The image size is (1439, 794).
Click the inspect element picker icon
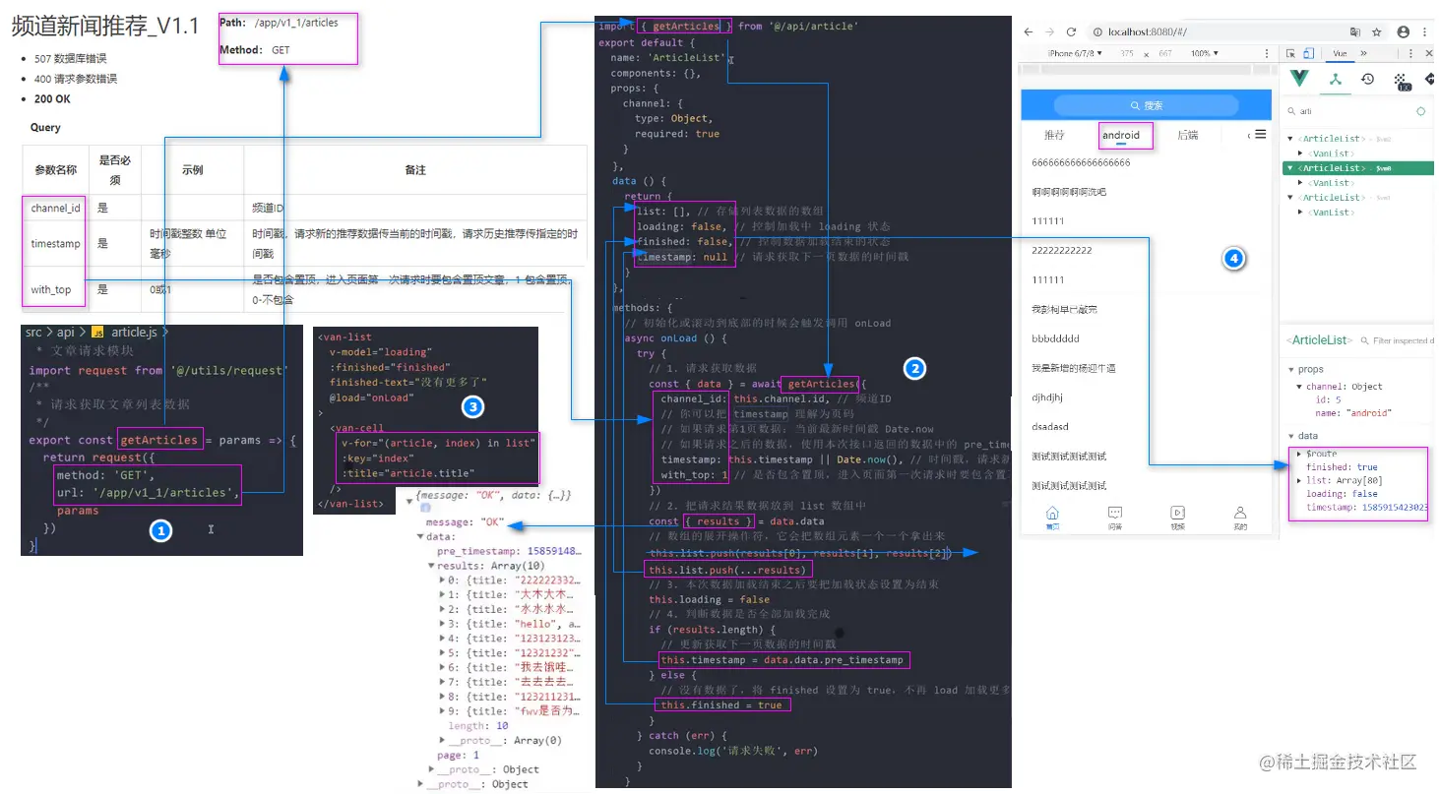click(1290, 53)
